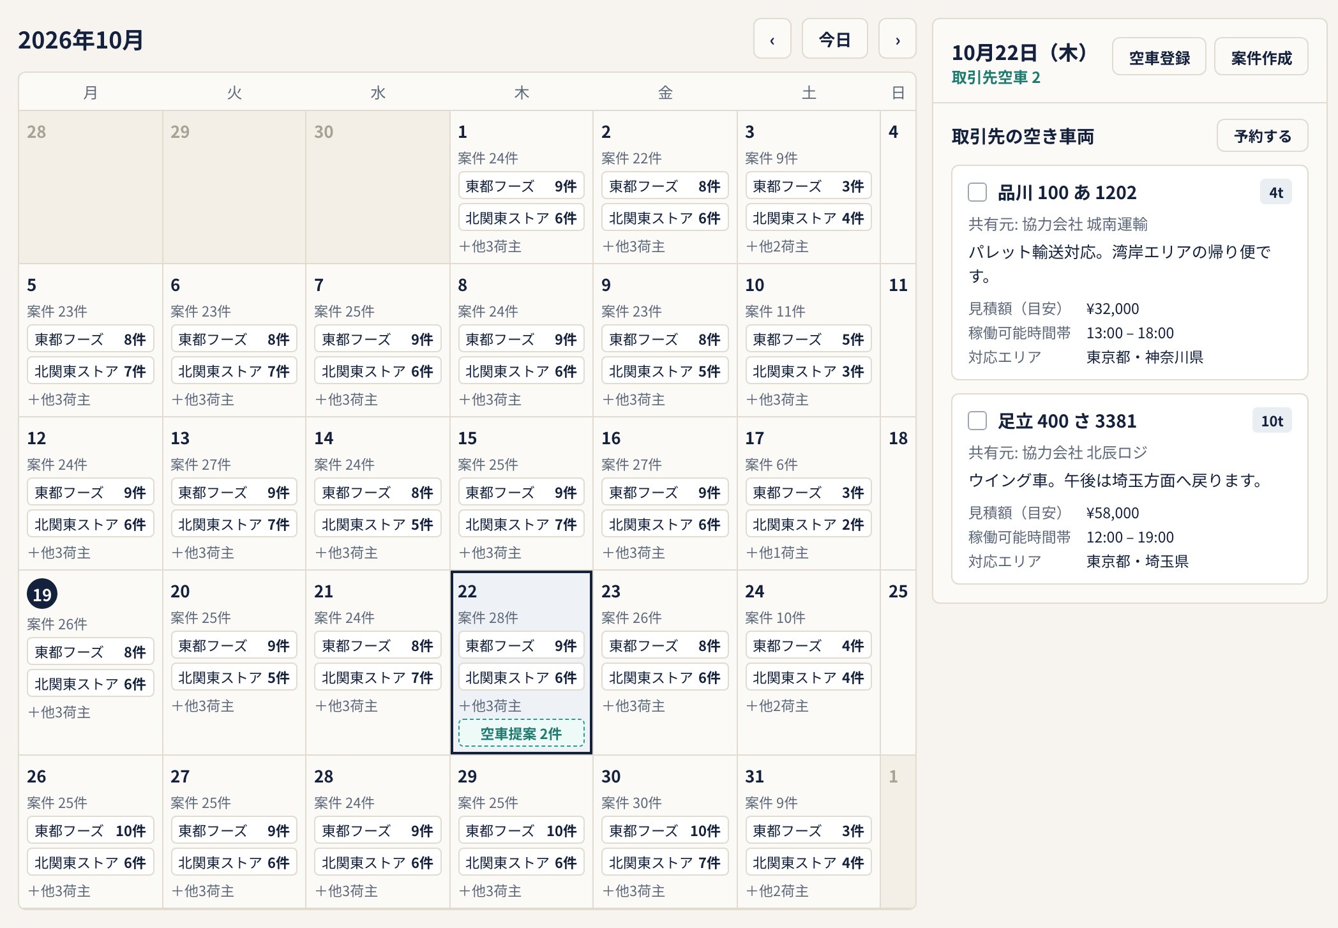1338x928 pixels.
Task: Click 予約する to reserve vehicles
Action: [1262, 136]
